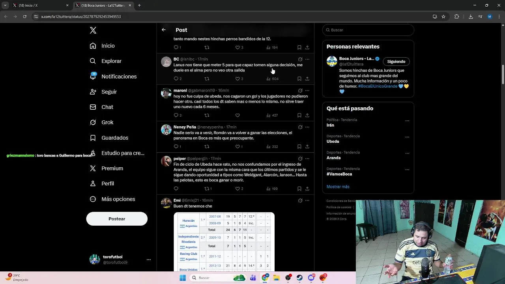
Task: Open the #VamosBoca trend
Action: (x=339, y=174)
